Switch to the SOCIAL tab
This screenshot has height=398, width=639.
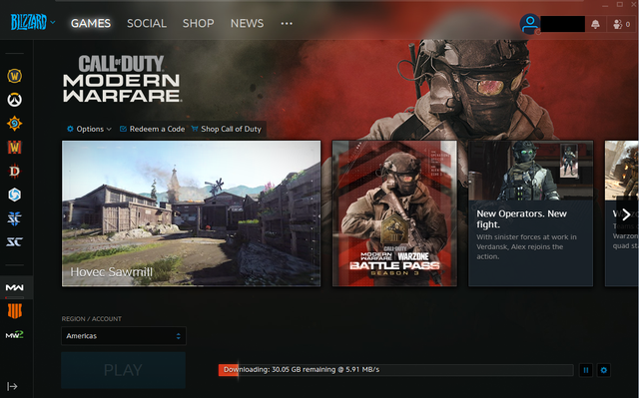[x=147, y=23]
